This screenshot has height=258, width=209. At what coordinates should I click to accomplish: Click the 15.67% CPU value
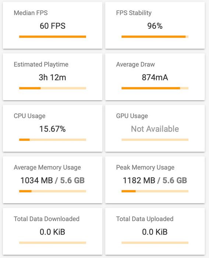pos(53,129)
